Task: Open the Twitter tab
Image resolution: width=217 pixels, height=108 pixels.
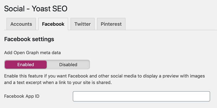Action: 82,24
